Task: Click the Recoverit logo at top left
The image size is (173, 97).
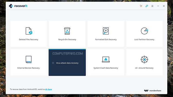Action: [x=18, y=6]
